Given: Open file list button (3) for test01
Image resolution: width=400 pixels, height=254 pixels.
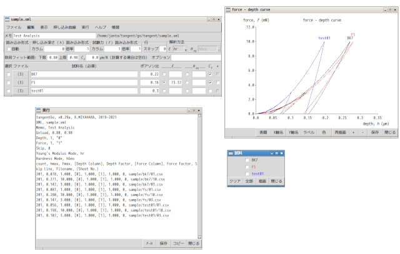Looking at the screenshot, I should [21, 90].
